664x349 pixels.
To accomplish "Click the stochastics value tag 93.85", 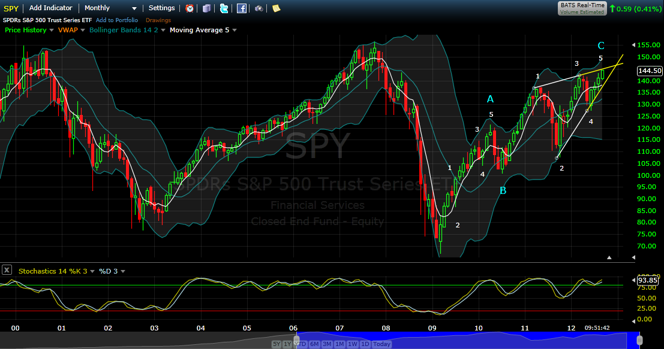I will [648, 280].
